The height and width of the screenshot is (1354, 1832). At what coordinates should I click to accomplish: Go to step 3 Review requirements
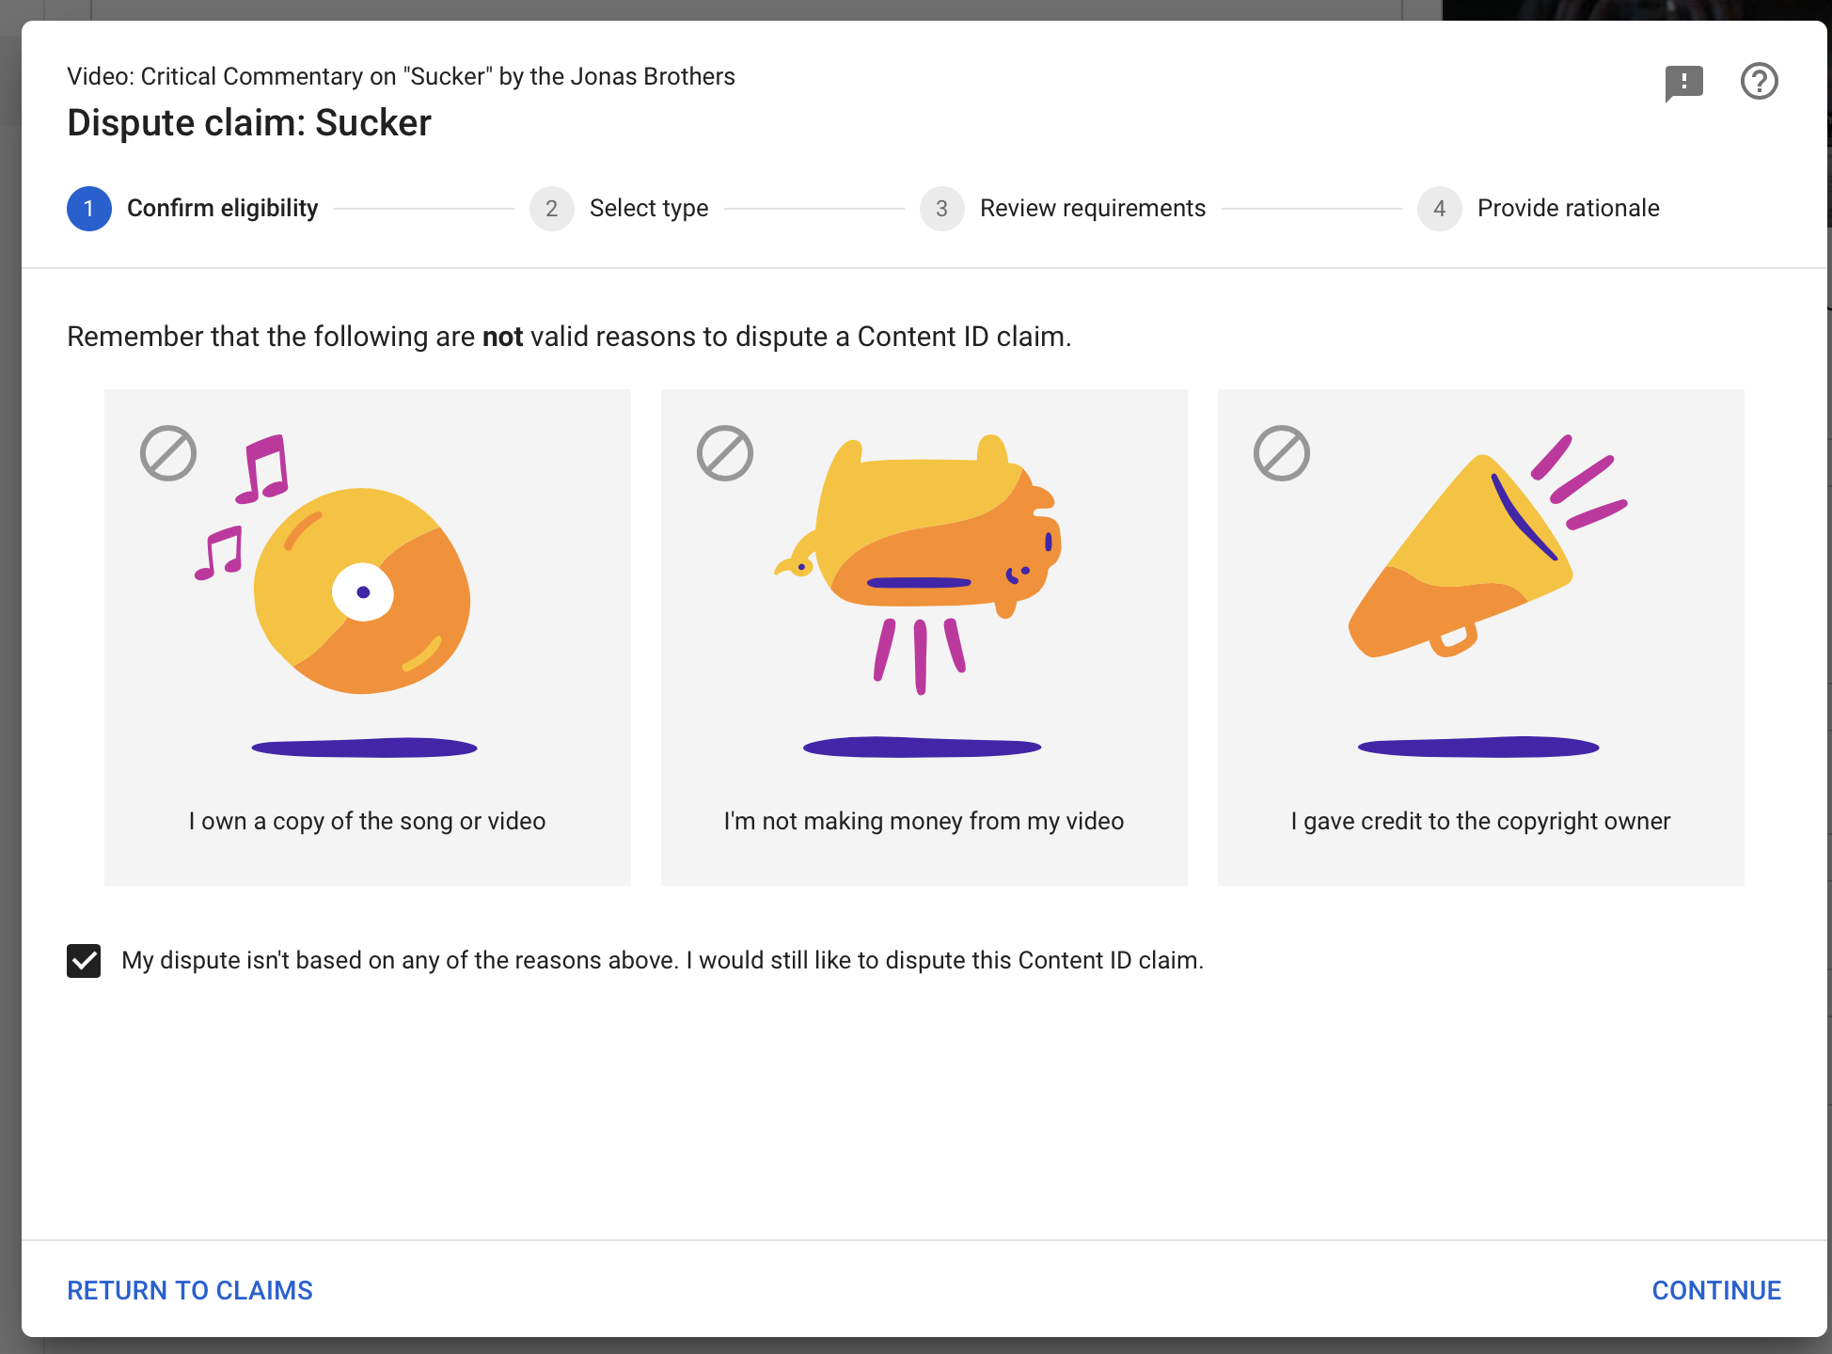(1063, 208)
